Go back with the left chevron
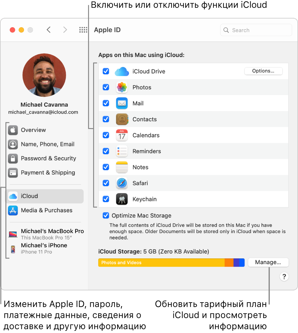Screen dimensions: 298x333 tap(49, 30)
